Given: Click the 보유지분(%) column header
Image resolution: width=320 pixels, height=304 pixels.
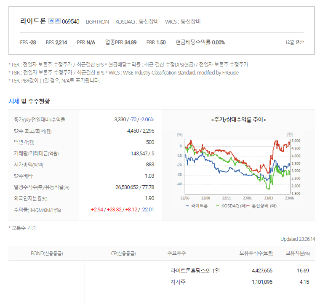Looking at the screenshot, I should tap(298, 253).
